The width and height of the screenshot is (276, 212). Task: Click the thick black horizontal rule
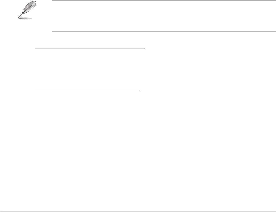(90, 49)
